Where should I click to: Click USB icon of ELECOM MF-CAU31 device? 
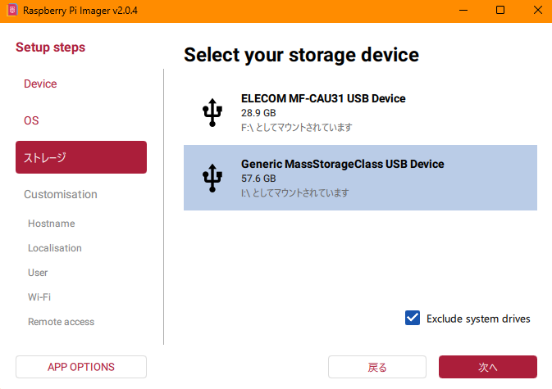(212, 113)
